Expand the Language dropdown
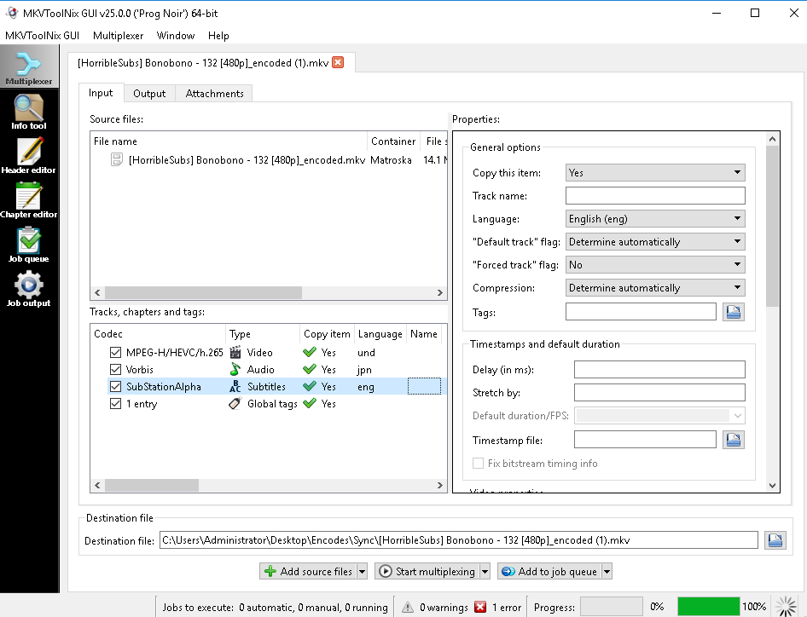The height and width of the screenshot is (617, 807). [x=654, y=219]
